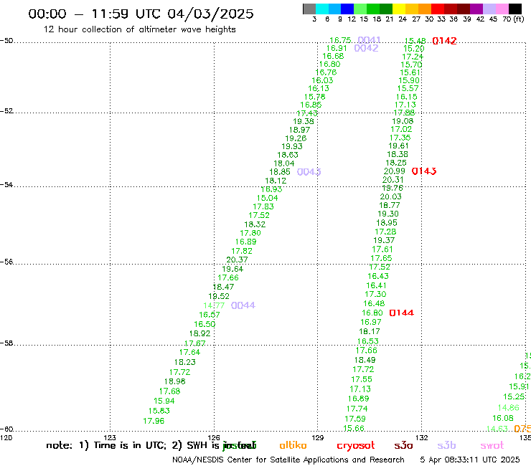This screenshot has width=531, height=466.
Task: Click the wave height value 16.08
Action: click(x=503, y=418)
